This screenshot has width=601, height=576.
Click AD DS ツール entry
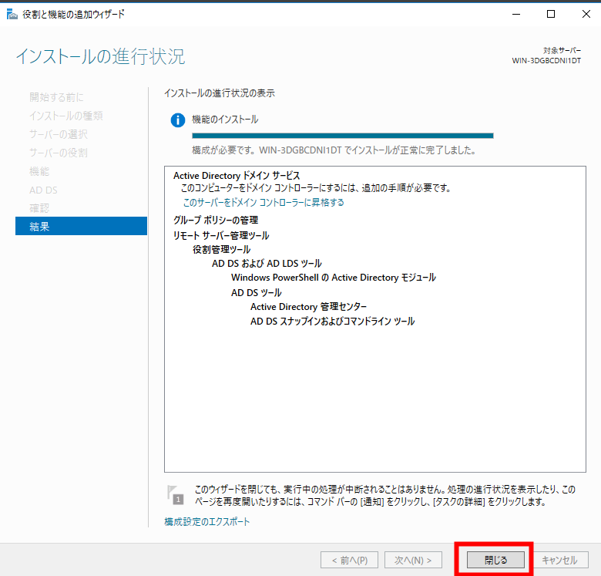256,293
